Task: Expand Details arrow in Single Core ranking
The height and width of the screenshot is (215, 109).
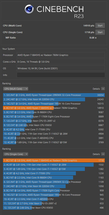Action: point(103,154)
